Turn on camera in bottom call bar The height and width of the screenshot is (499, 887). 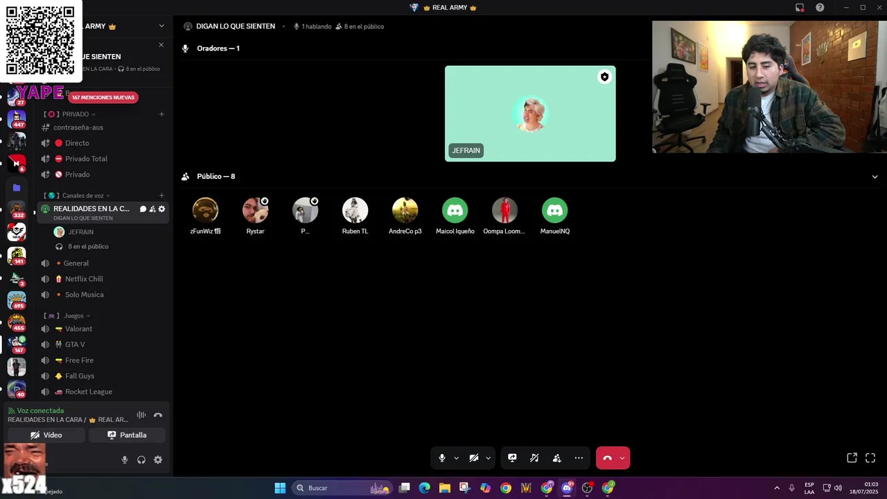(474, 458)
